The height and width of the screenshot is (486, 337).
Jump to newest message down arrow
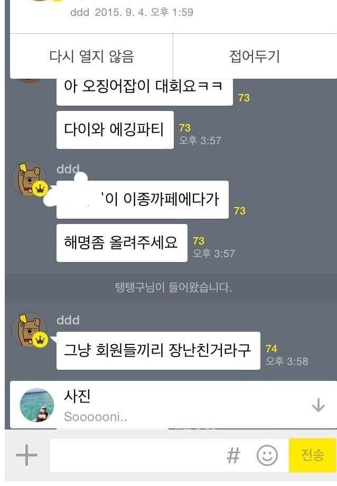click(x=318, y=405)
